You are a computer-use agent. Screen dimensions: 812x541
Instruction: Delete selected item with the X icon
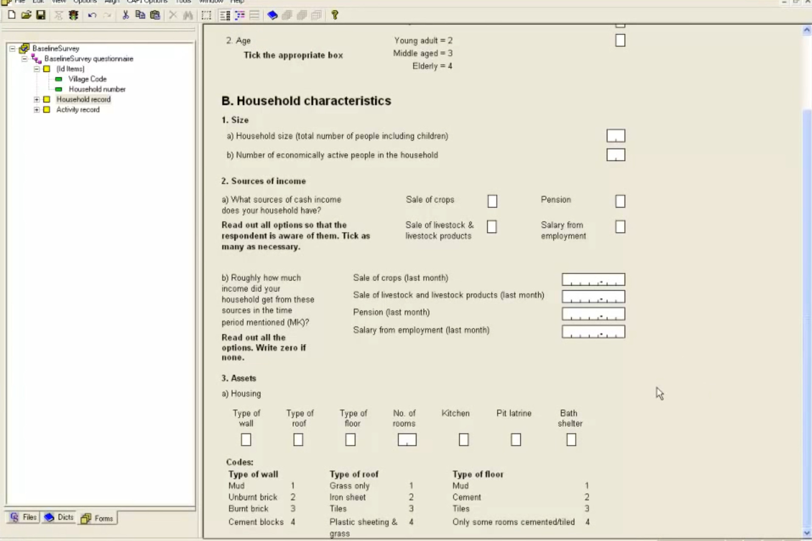coord(173,15)
